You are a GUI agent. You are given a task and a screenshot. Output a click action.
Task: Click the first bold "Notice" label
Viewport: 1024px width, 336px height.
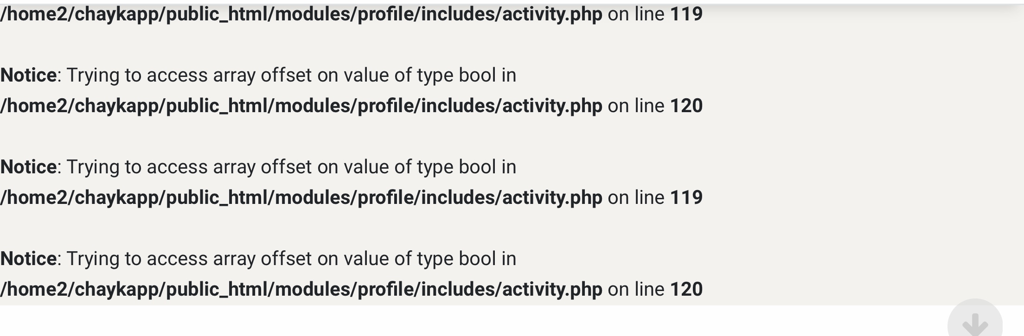28,75
